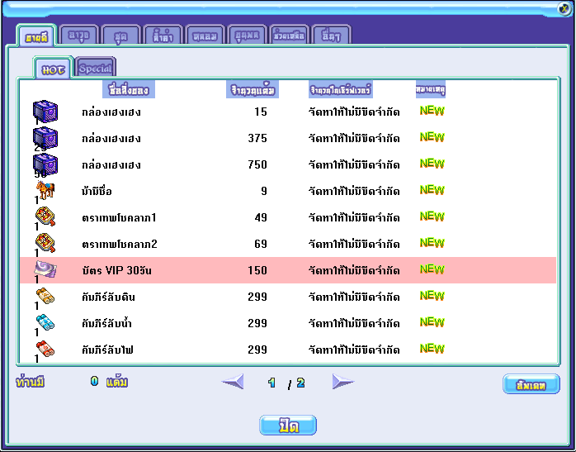The height and width of the screenshot is (452, 576).
Task: Click the horse icon for ม้ามีชื่อ
Action: [45, 191]
